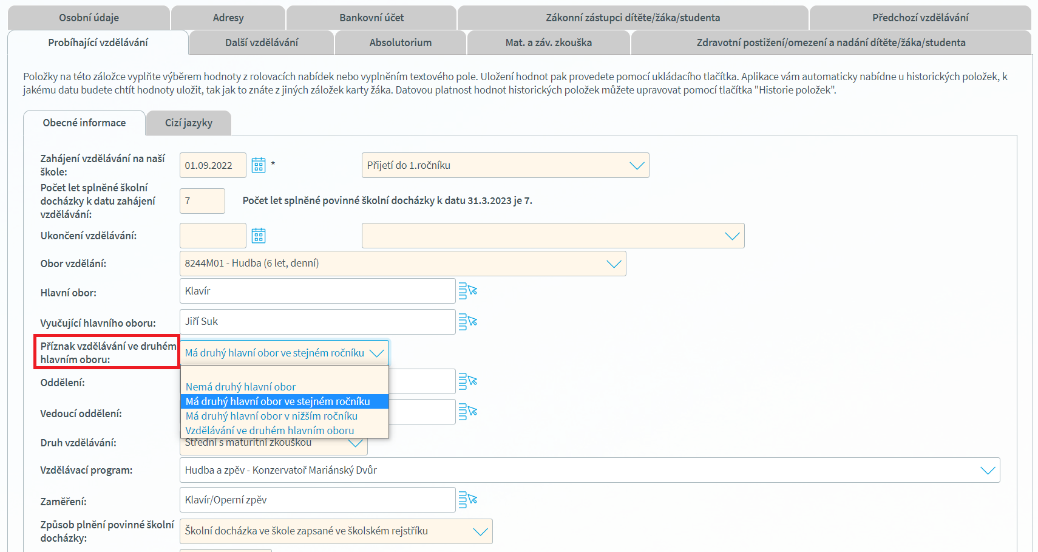Expand the Vzdělávací program dropdown
The width and height of the screenshot is (1038, 552).
pos(590,470)
